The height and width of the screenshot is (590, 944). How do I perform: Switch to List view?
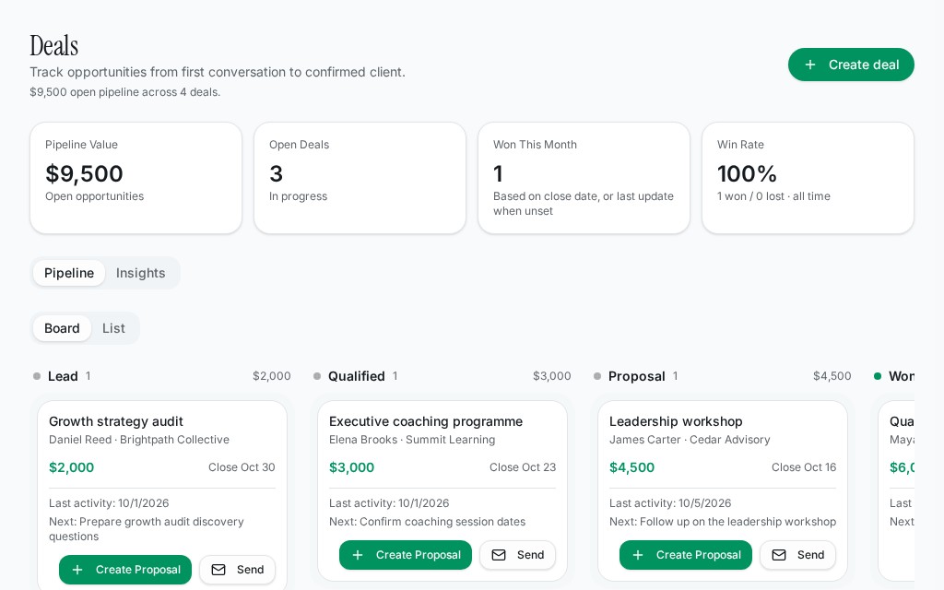[113, 328]
